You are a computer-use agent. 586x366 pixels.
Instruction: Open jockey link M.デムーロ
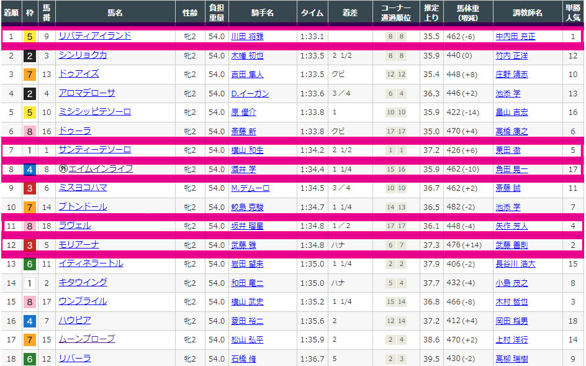[250, 188]
